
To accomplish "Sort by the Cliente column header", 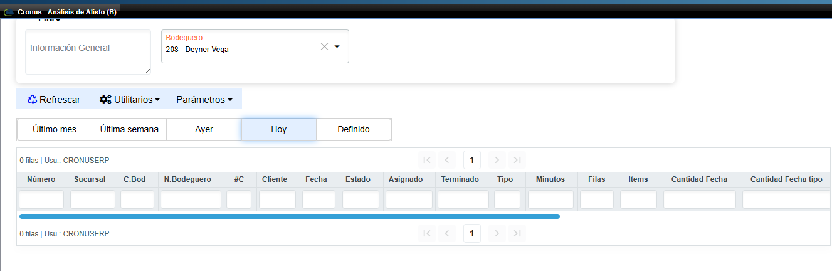I will (x=277, y=179).
